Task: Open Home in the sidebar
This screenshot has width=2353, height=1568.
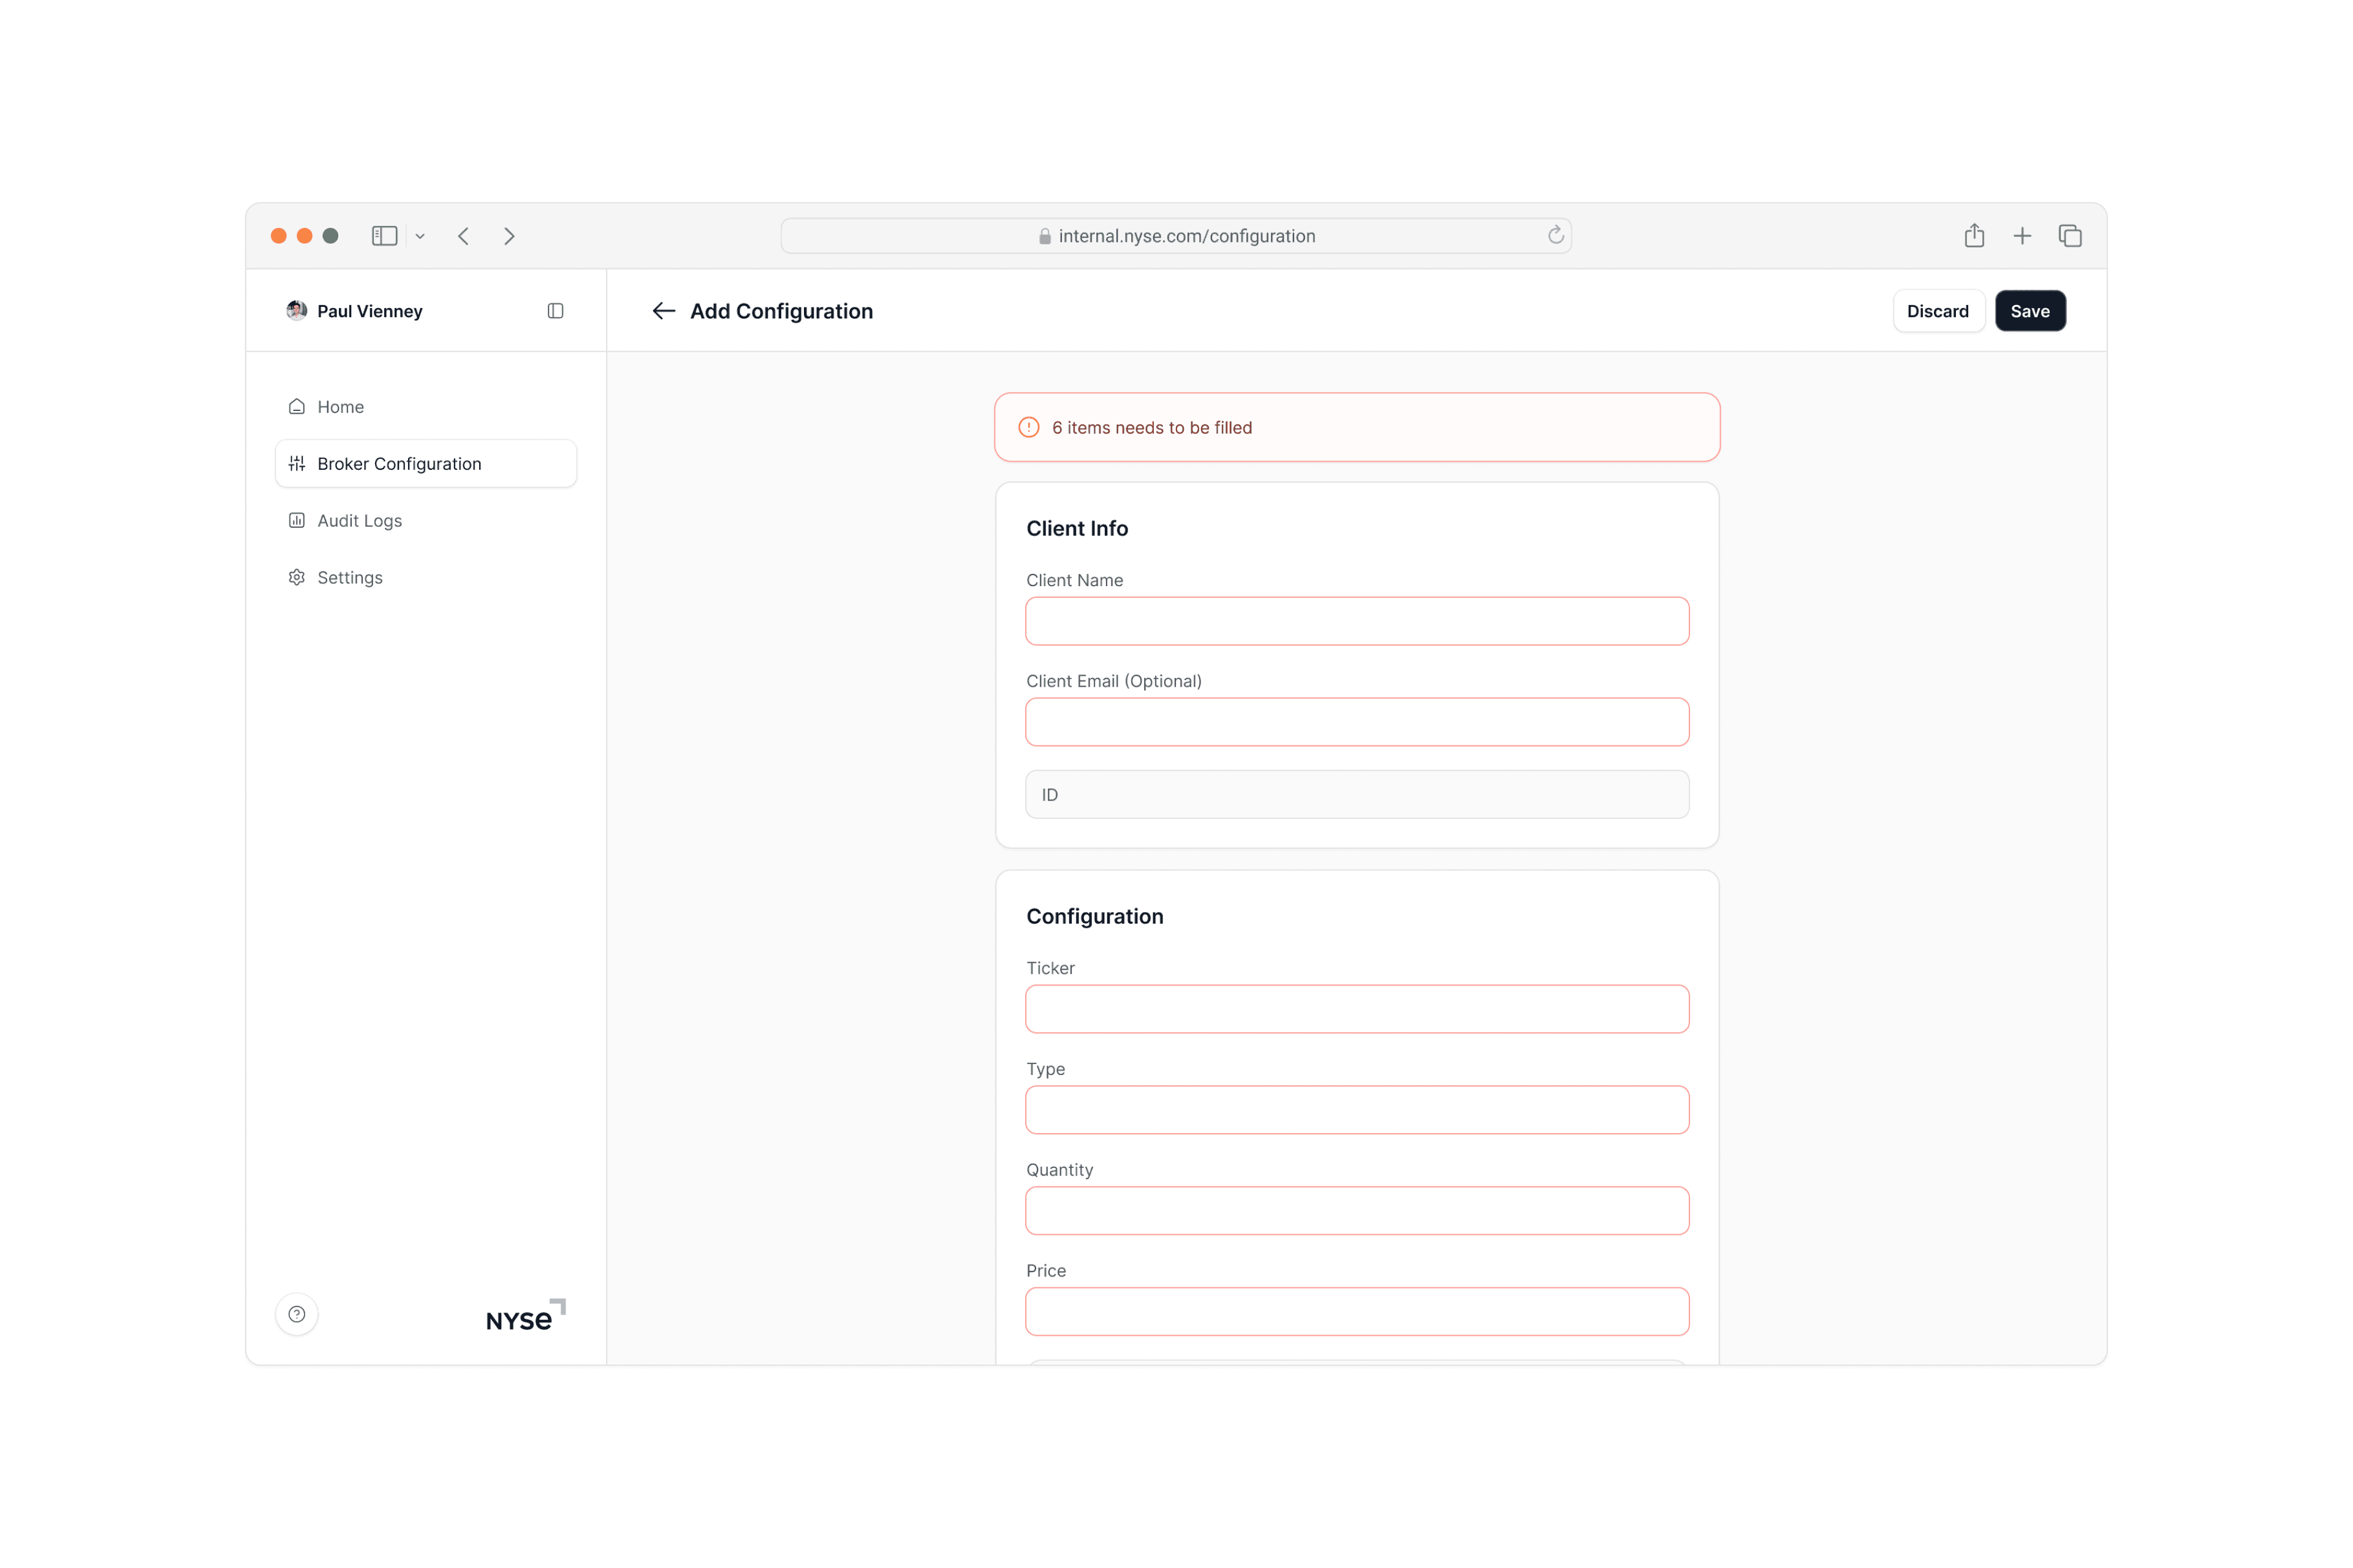Action: coord(426,407)
